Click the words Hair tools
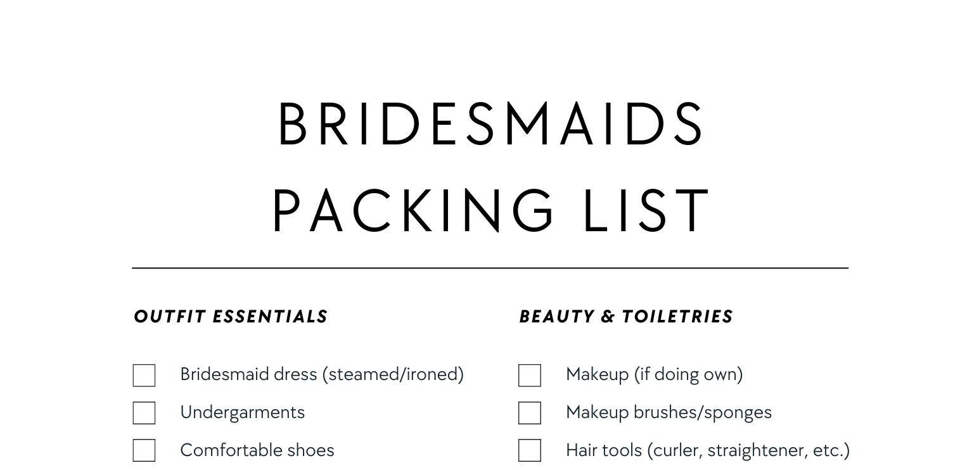This screenshot has width=979, height=470. (x=604, y=450)
